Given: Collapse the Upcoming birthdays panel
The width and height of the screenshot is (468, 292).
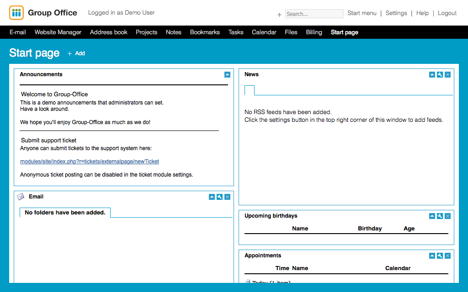Looking at the screenshot, I should pyautogui.click(x=432, y=216).
